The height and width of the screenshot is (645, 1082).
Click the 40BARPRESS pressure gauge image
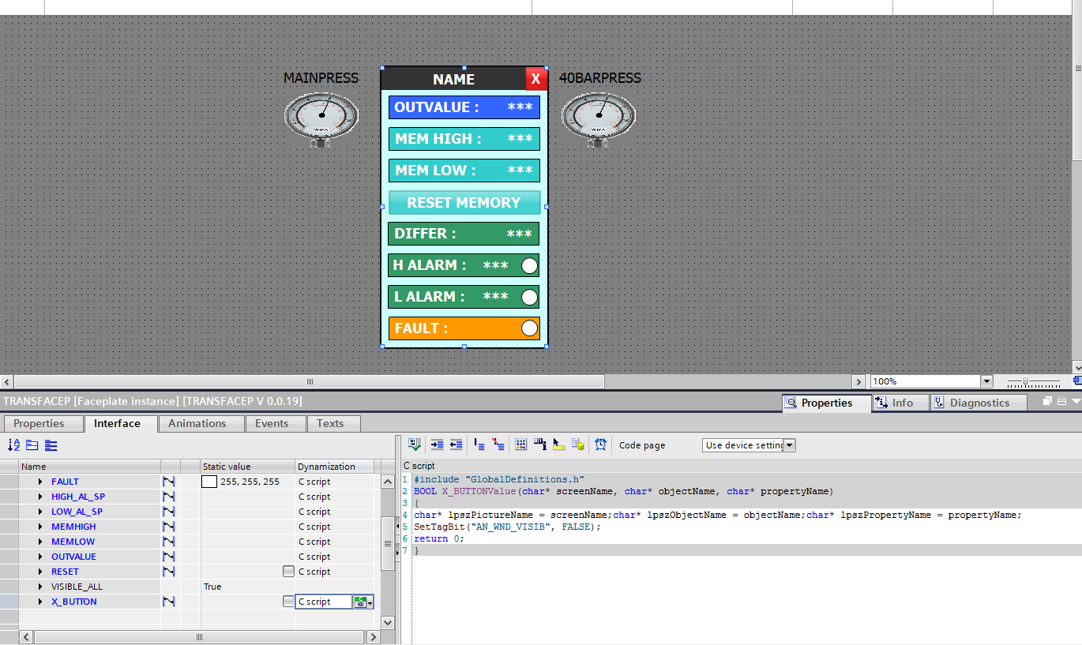[598, 118]
